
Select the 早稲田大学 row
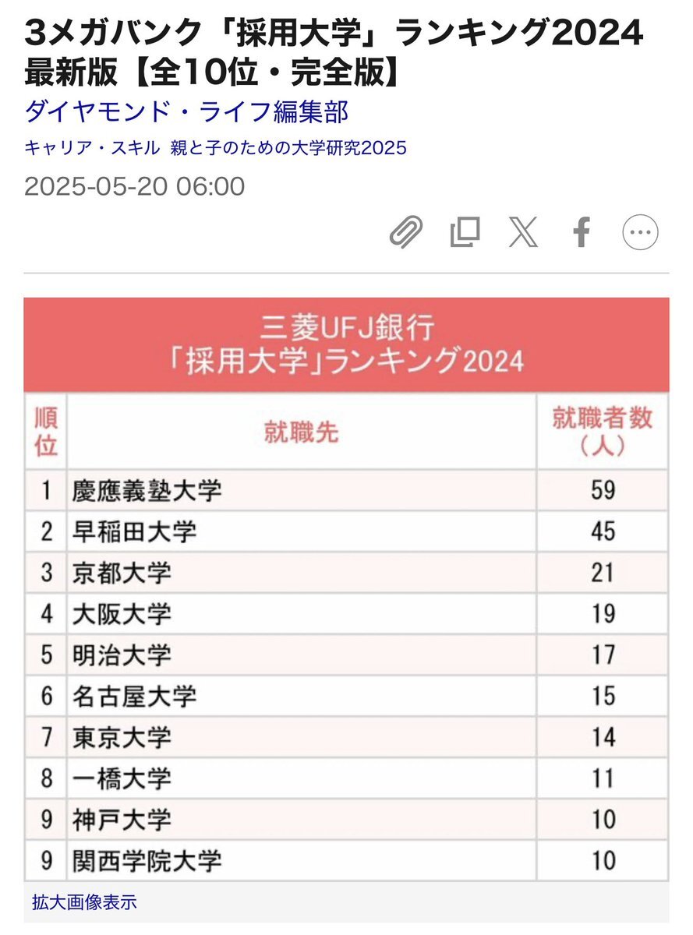tap(346, 531)
